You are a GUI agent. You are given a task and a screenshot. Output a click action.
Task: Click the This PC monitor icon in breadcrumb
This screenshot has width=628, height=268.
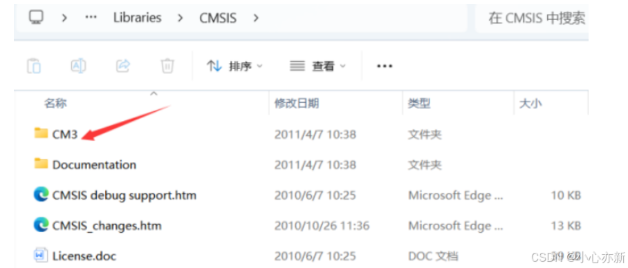click(x=36, y=17)
